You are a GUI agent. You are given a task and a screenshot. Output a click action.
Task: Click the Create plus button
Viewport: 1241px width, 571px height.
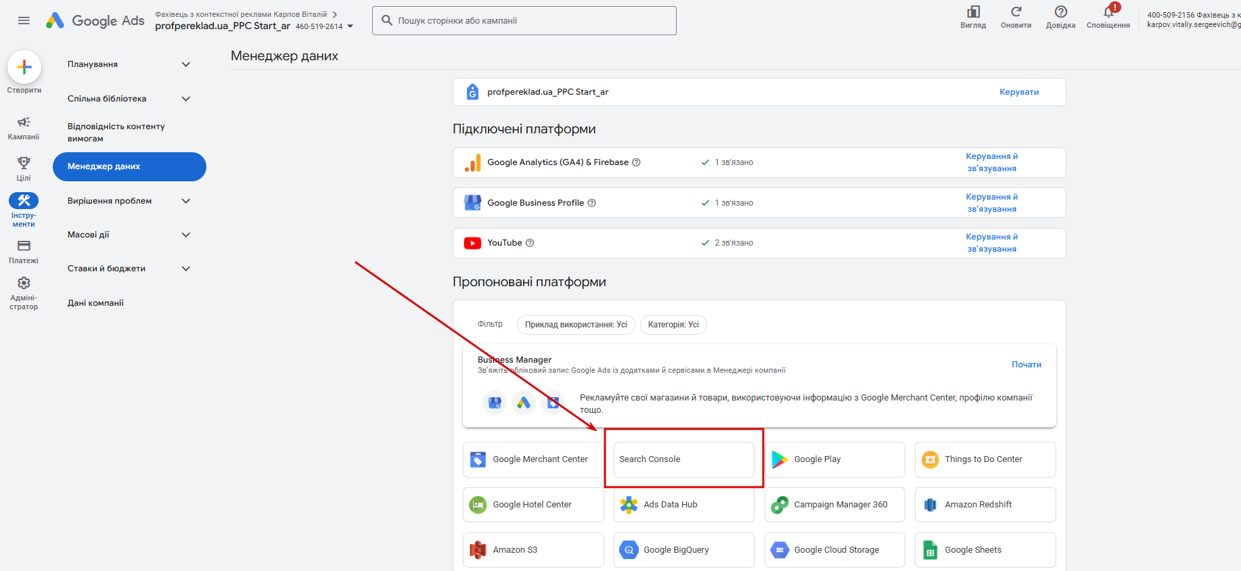click(24, 67)
